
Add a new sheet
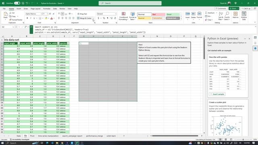click(x=124, y=136)
